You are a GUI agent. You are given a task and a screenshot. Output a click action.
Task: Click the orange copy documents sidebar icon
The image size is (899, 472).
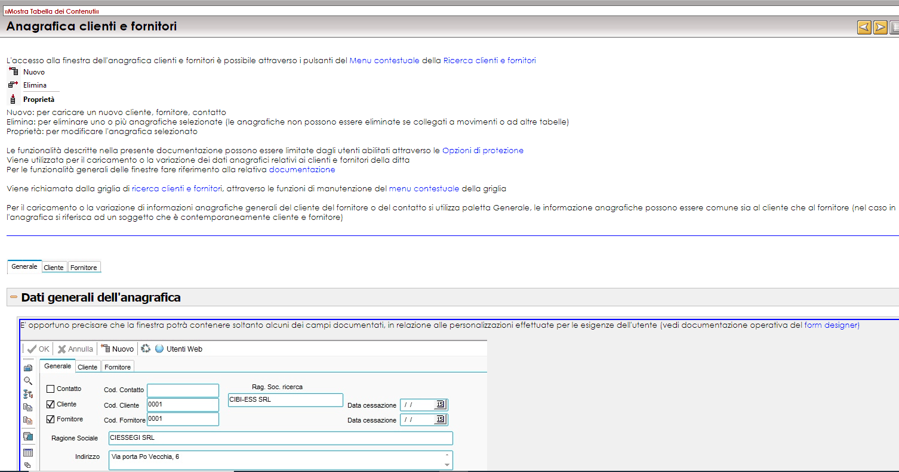[28, 420]
